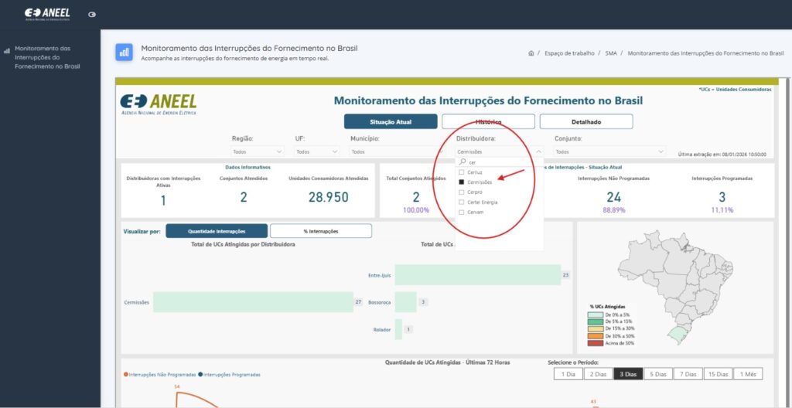
Task: Click the % Interrupções button
Action: click(321, 231)
